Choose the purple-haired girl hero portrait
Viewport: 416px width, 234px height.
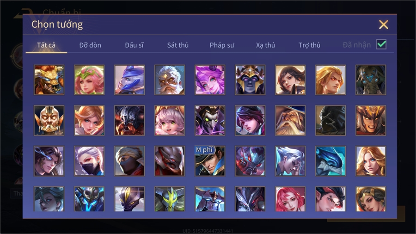210,80
